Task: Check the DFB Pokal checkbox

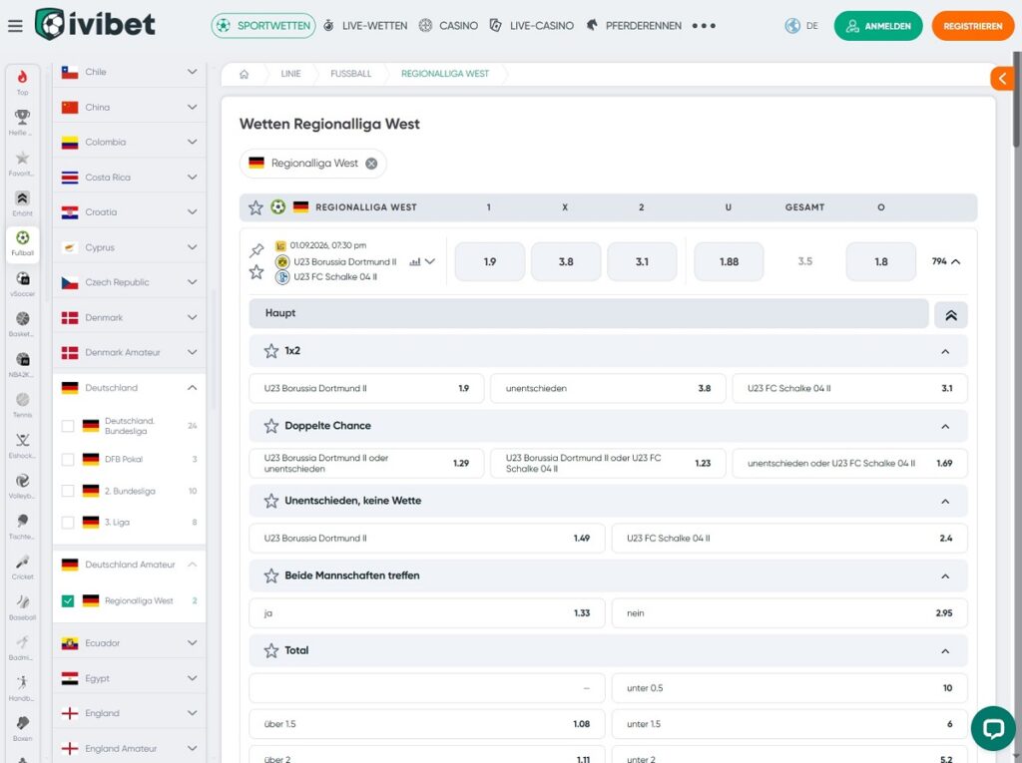Action: (68, 460)
